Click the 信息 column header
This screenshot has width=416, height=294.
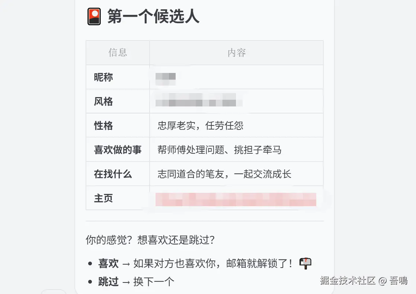pos(118,52)
